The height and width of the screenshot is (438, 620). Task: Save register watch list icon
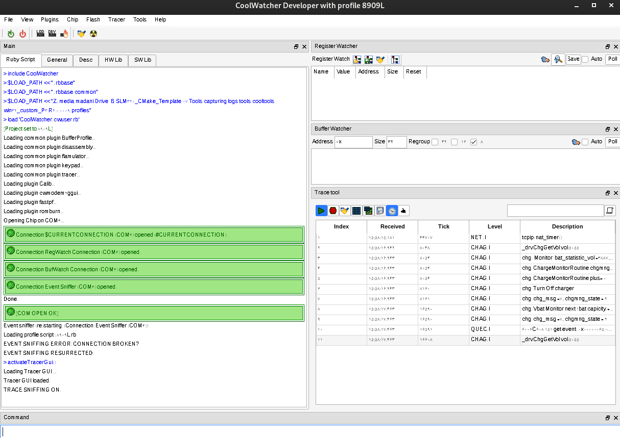(369, 59)
